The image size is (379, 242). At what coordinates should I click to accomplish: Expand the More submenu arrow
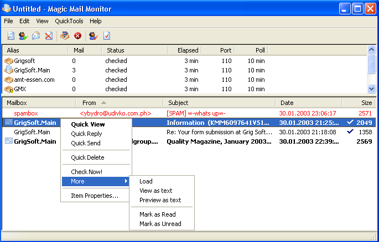click(126, 181)
